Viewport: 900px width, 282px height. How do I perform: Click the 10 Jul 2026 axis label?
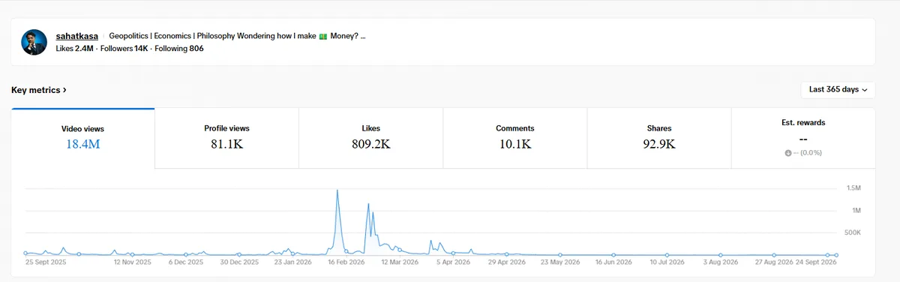click(x=667, y=262)
